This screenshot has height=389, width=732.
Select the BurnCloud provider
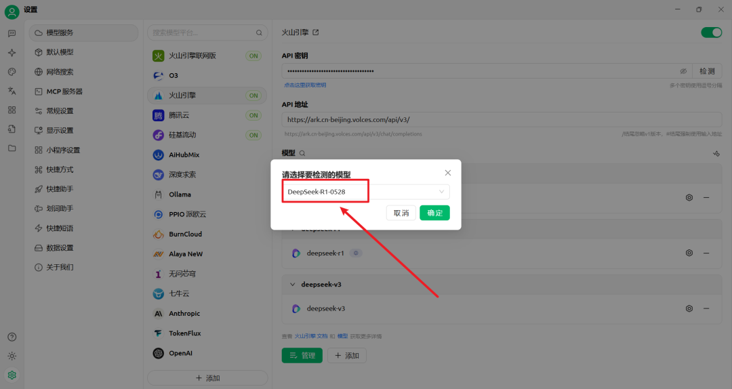click(x=207, y=234)
